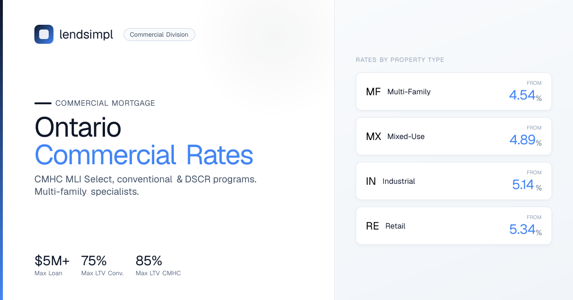The height and width of the screenshot is (300, 573).
Task: Click the lendsimpl square logo icon
Action: point(44,34)
